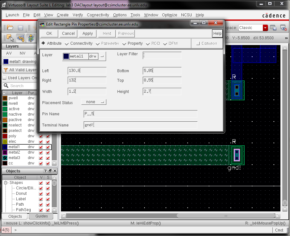Collapse the Shapes tree node

(6, 183)
